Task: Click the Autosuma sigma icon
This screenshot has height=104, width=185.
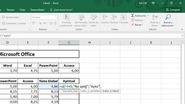Action: tap(133, 16)
